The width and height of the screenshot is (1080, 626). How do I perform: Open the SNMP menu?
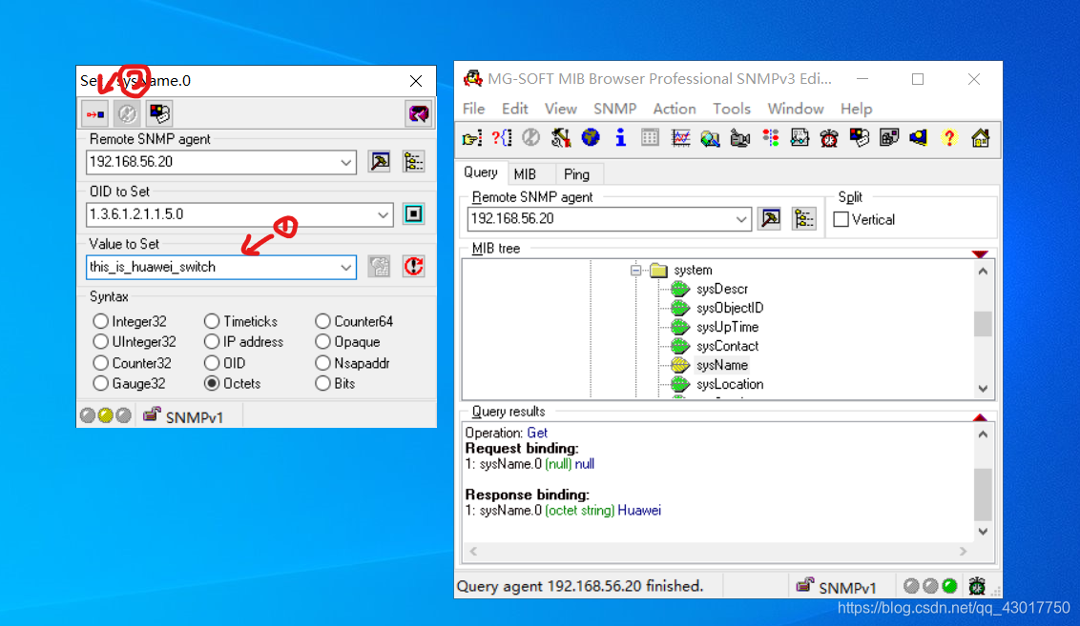point(615,109)
